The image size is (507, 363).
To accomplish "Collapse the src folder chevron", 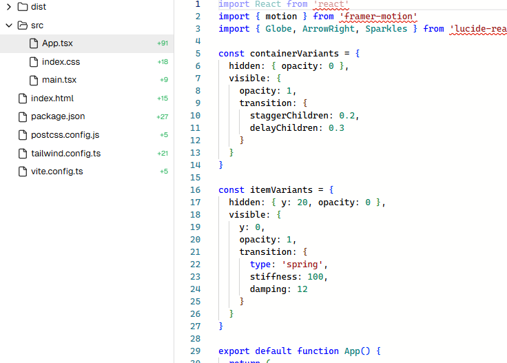I will [x=9, y=25].
